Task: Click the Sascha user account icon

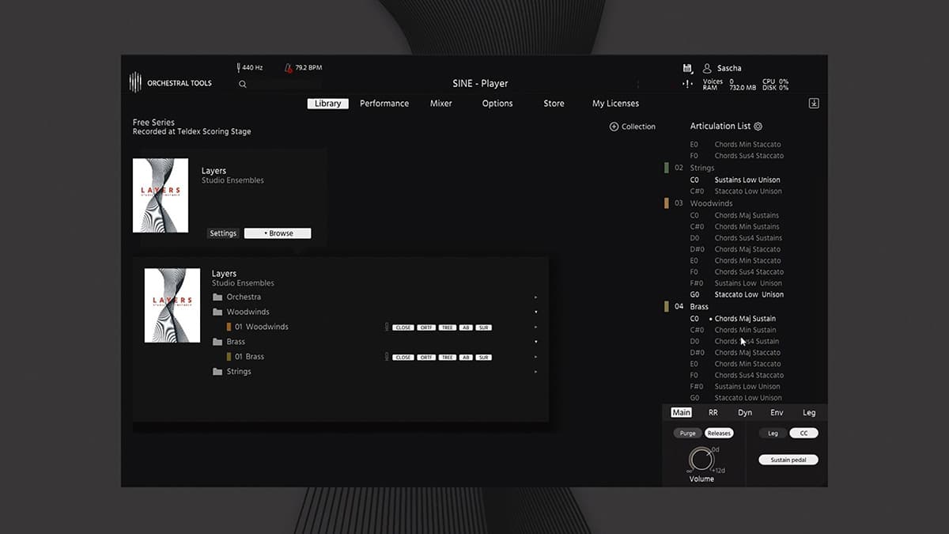Action: pos(707,68)
